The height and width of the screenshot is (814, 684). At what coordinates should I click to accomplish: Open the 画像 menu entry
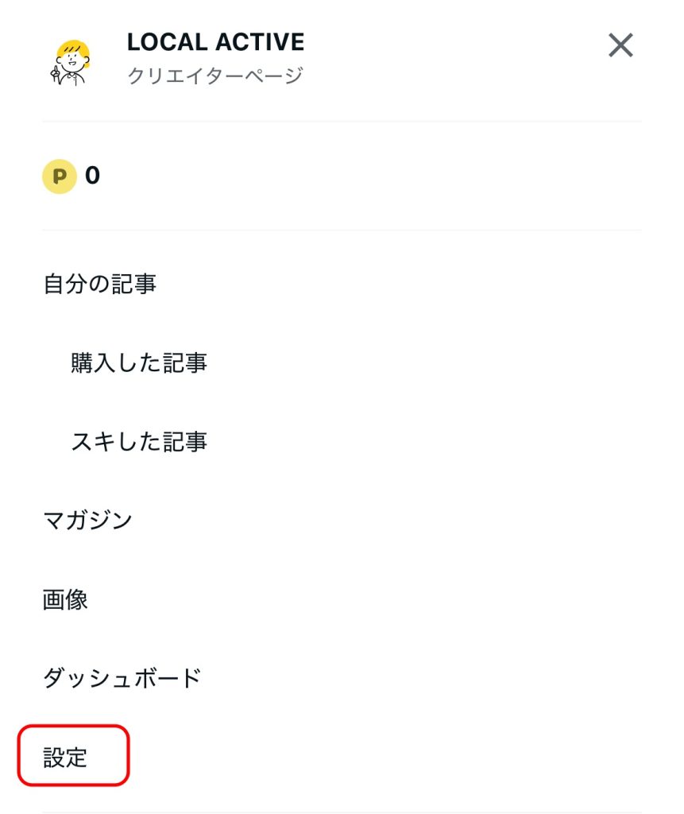coord(65,599)
